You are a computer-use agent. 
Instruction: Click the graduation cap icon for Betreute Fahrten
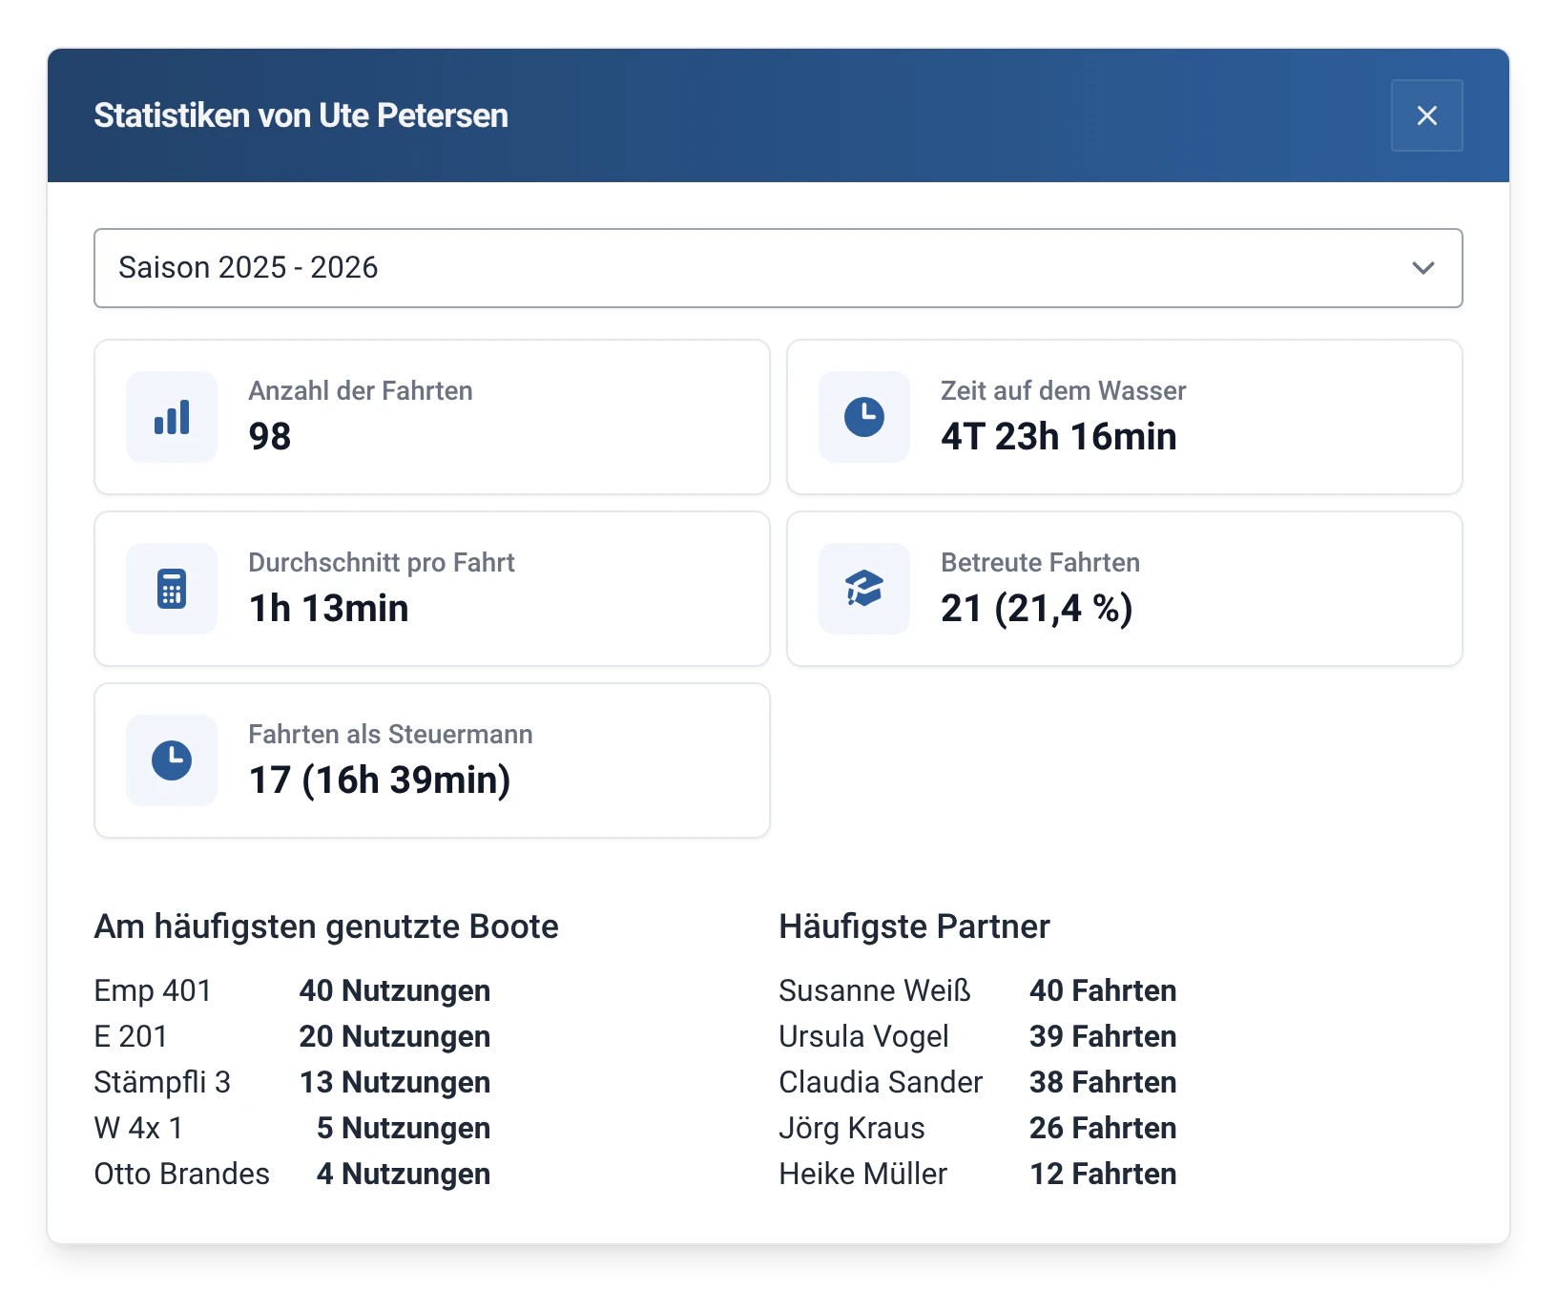pyautogui.click(x=864, y=589)
